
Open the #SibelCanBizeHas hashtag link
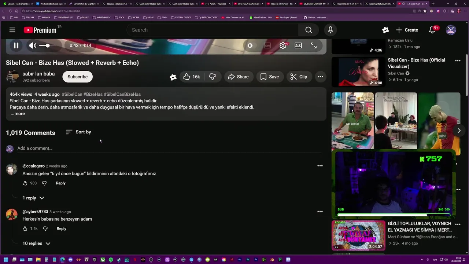click(122, 94)
